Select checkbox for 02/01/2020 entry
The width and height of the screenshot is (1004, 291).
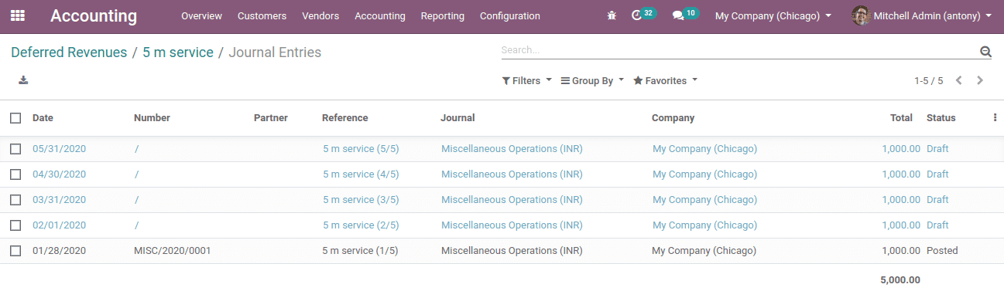click(x=15, y=225)
